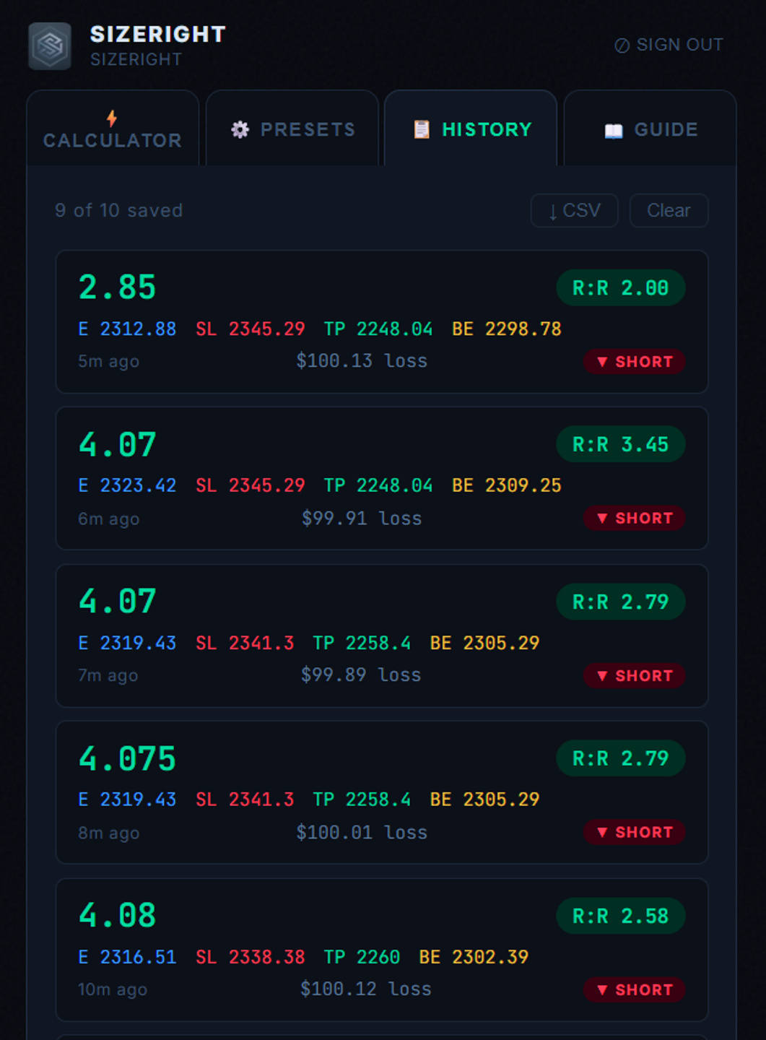Click the '7m ago' timestamp
This screenshot has height=1040, width=766.
pos(108,675)
